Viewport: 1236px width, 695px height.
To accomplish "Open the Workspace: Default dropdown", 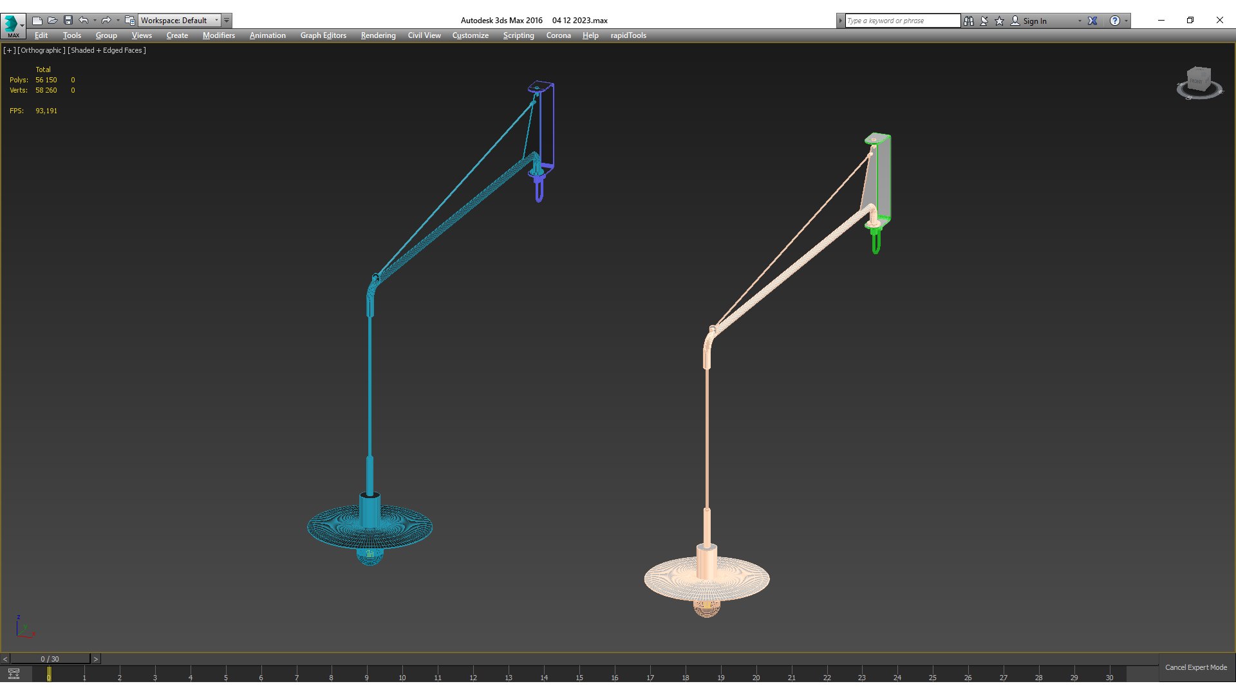I will [180, 21].
